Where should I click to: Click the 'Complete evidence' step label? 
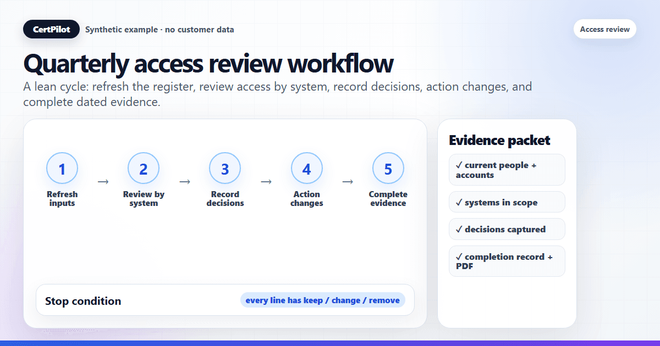tap(388, 199)
